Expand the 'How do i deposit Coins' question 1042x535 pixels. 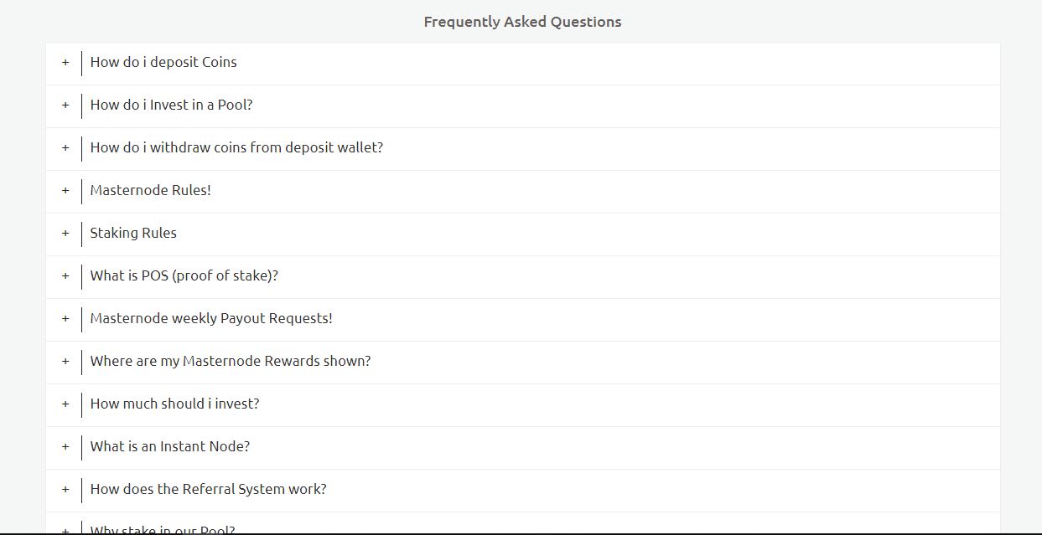pos(163,63)
